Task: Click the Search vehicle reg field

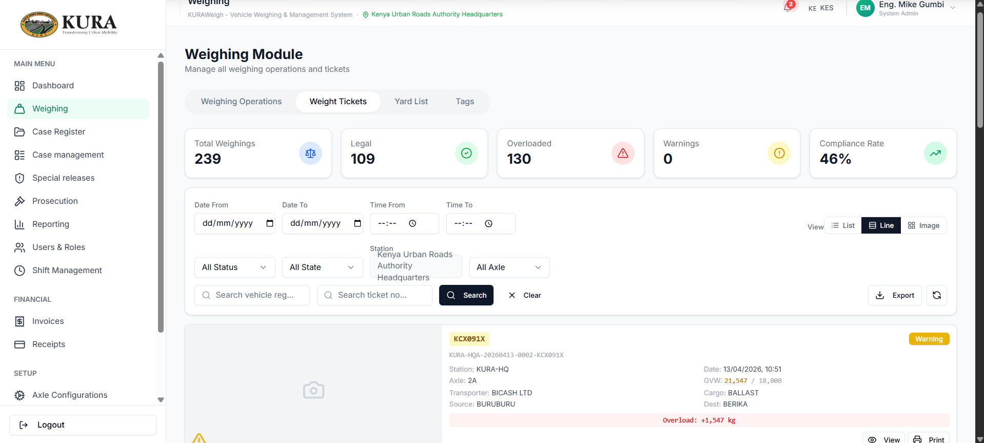Action: click(252, 295)
